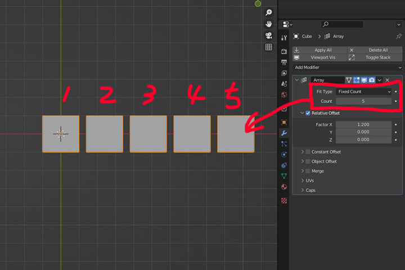Expand the Merge section
Viewport: 405px width, 270px height.
coord(303,171)
